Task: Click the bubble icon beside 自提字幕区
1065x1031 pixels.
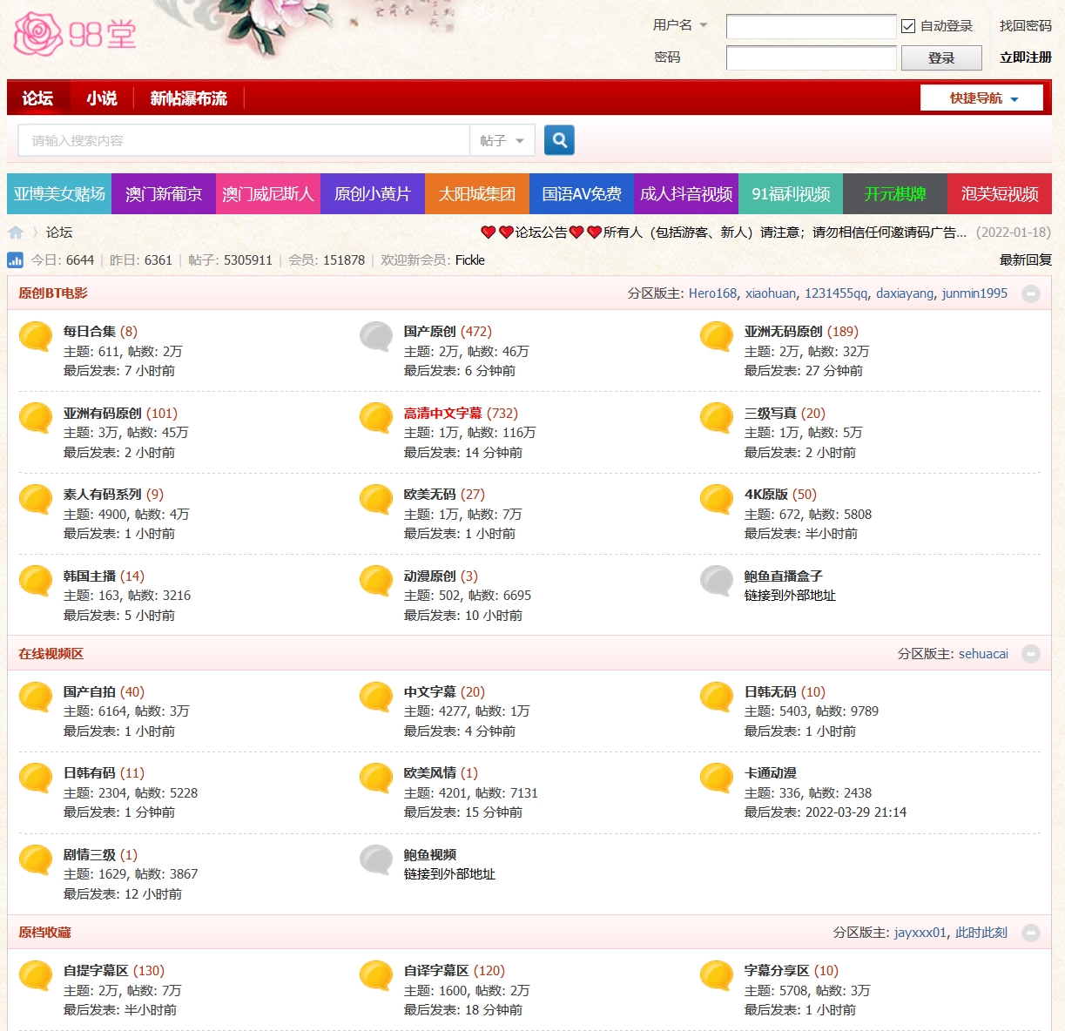Action: tap(36, 975)
